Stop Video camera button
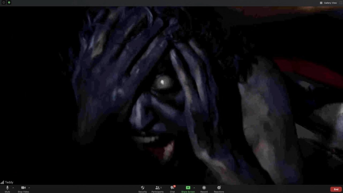 pyautogui.click(x=23, y=189)
